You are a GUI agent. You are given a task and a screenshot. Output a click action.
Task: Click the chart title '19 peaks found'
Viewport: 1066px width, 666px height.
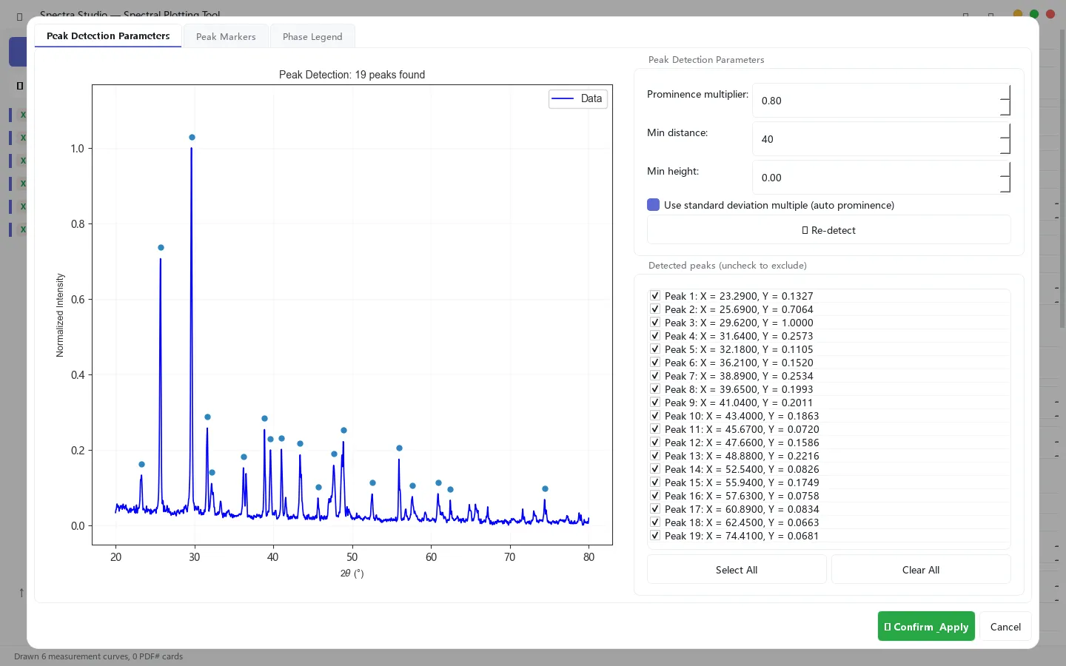[389, 75]
